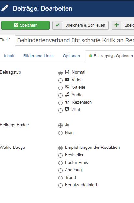Click the Zitat quote bubble icon

coord(67,110)
